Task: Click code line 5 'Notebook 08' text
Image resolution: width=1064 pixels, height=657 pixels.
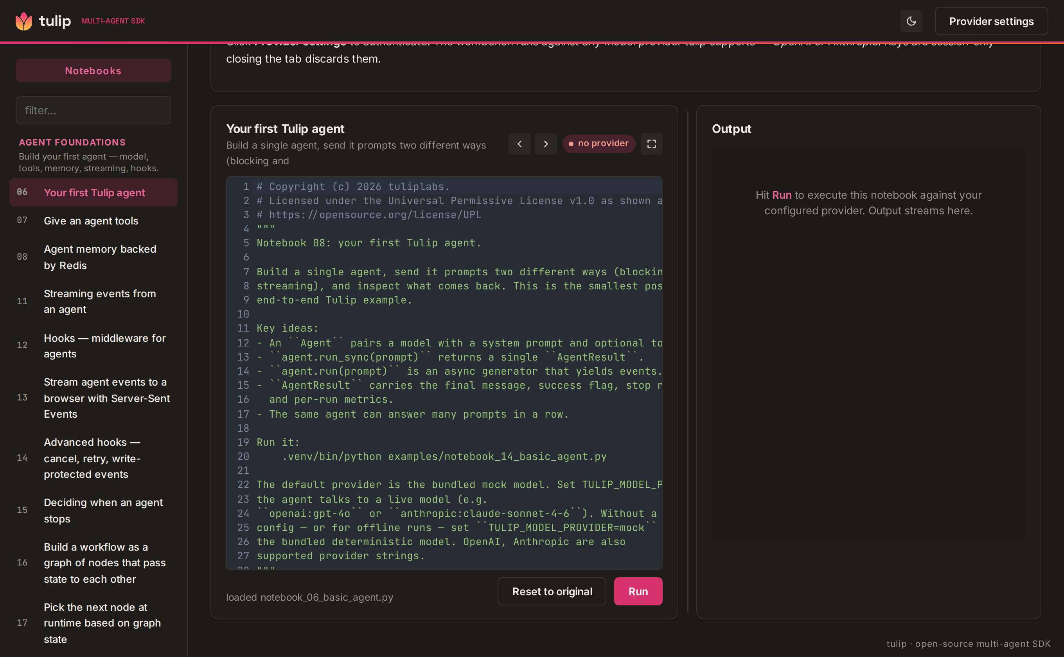Action: tap(368, 243)
